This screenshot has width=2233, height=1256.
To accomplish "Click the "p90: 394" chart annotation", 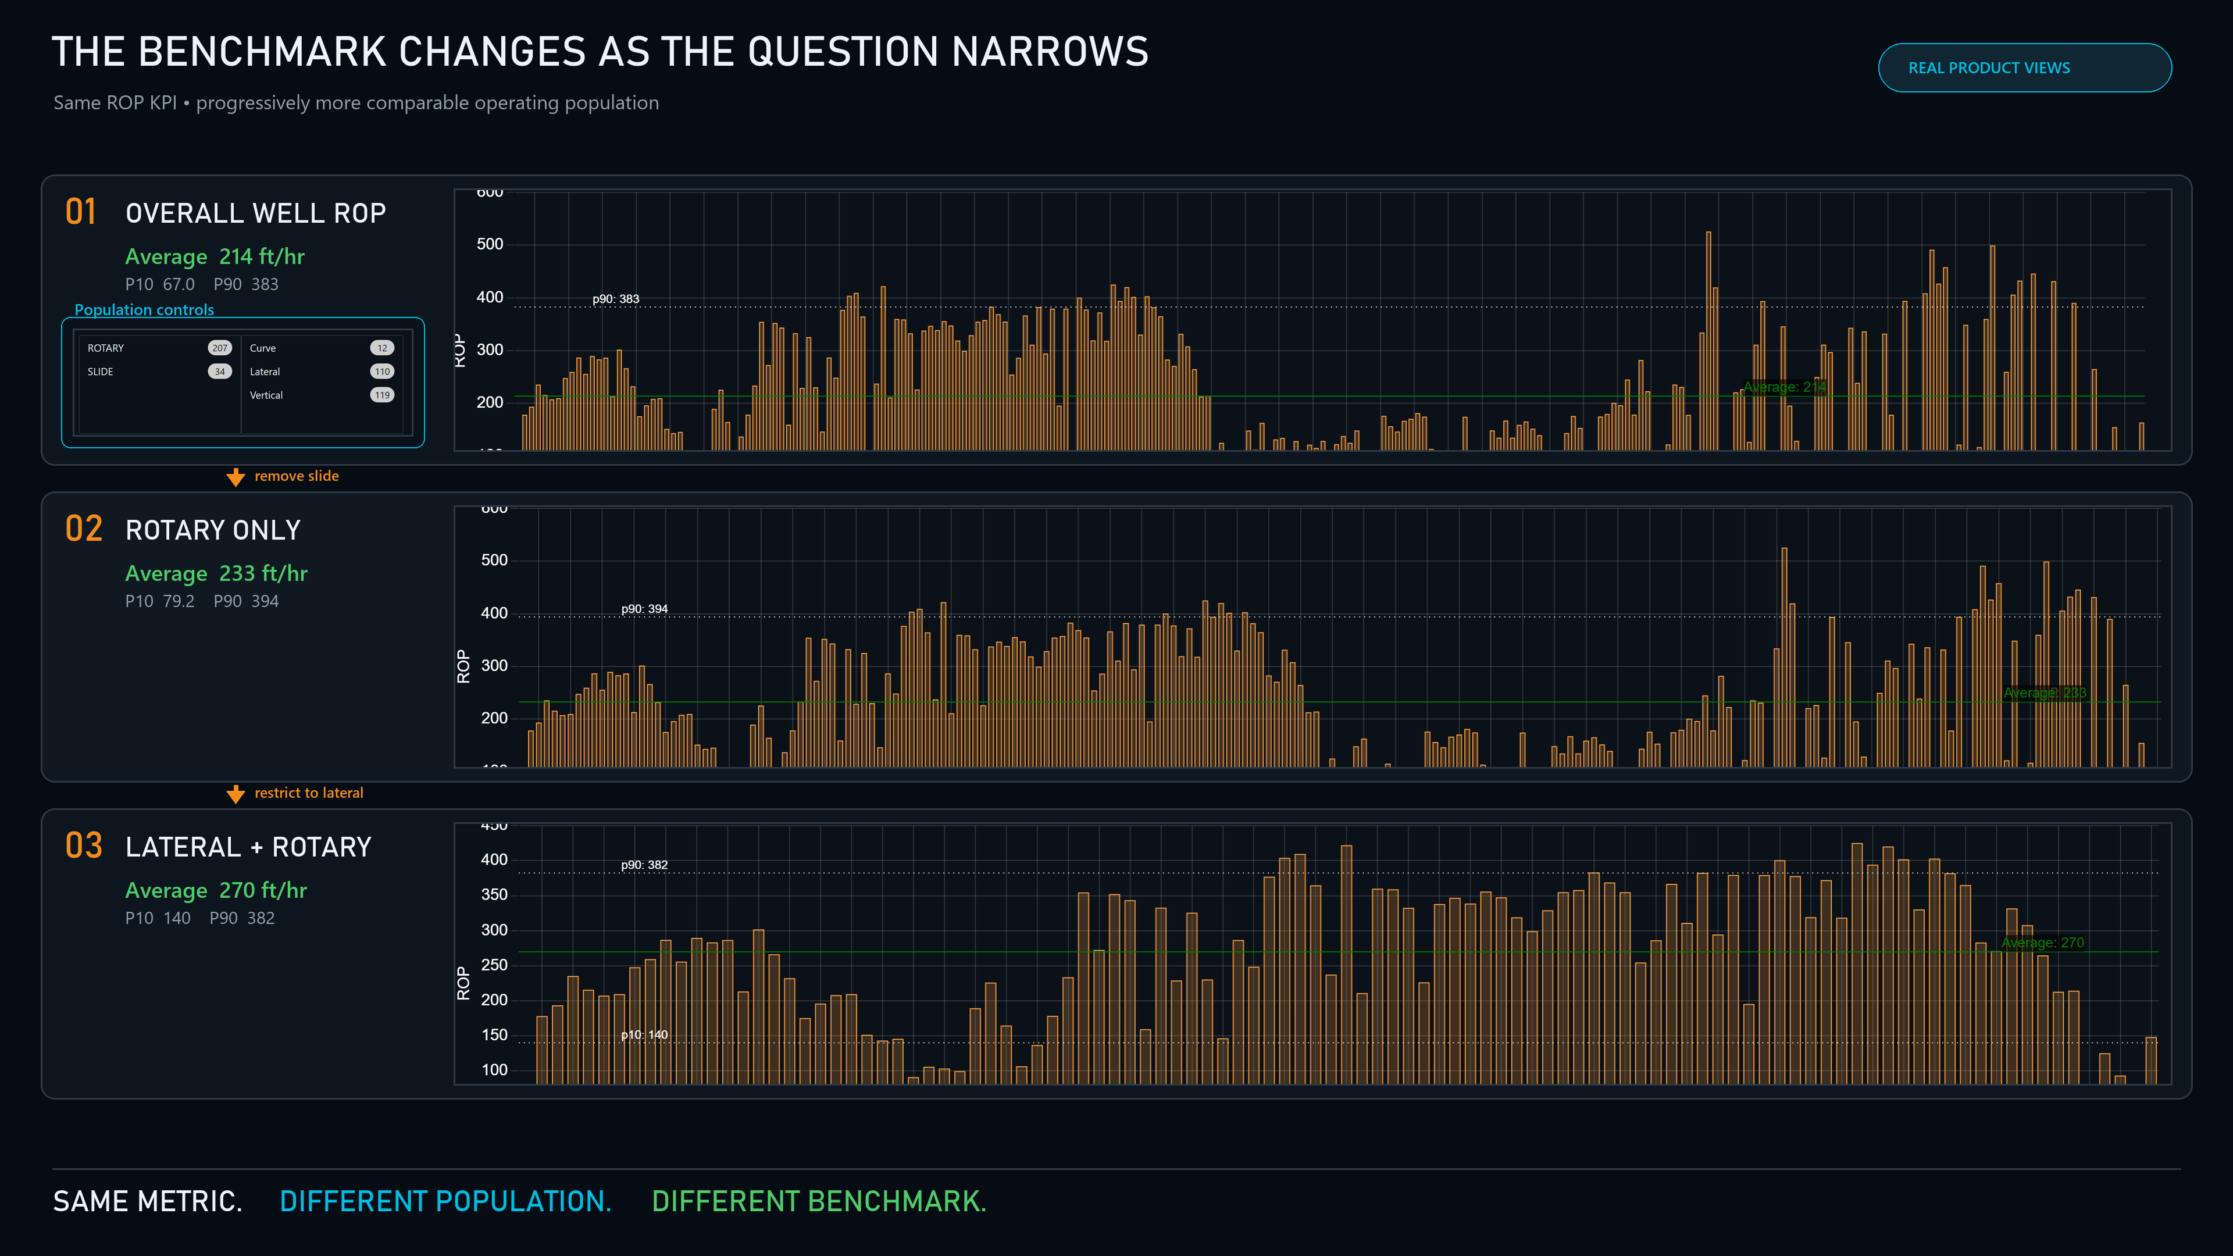I will click(x=644, y=609).
